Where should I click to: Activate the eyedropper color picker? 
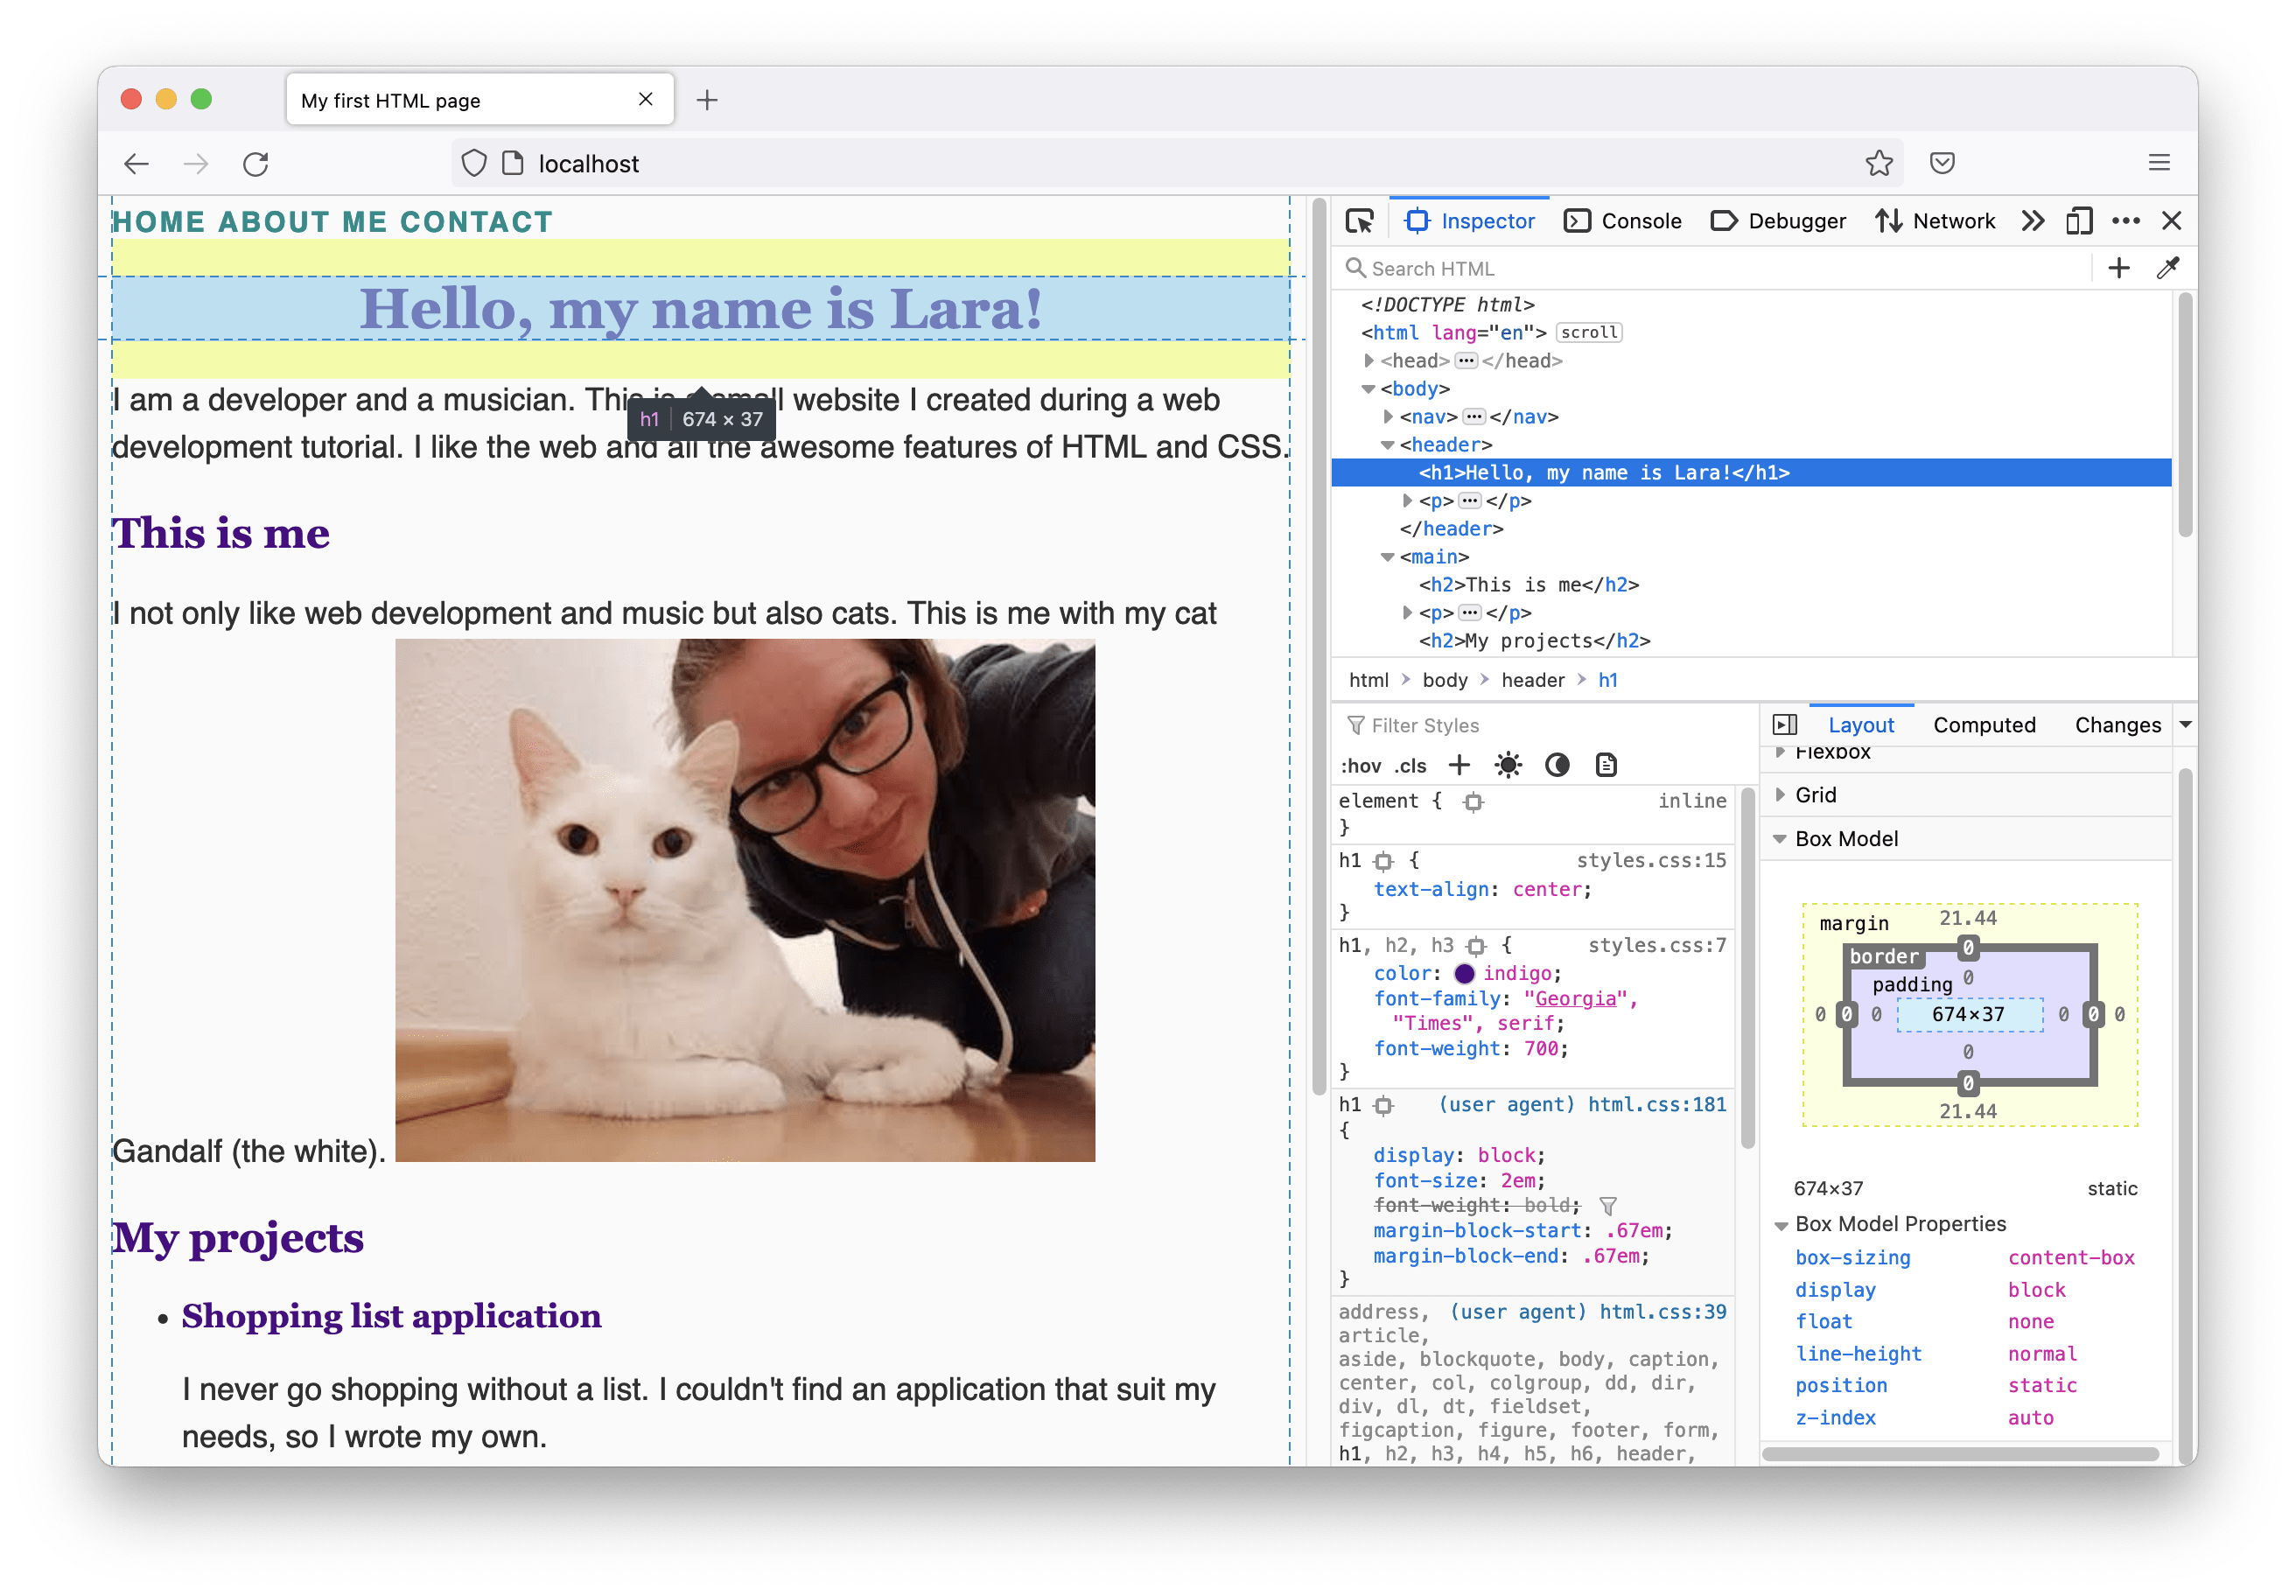click(x=2168, y=268)
